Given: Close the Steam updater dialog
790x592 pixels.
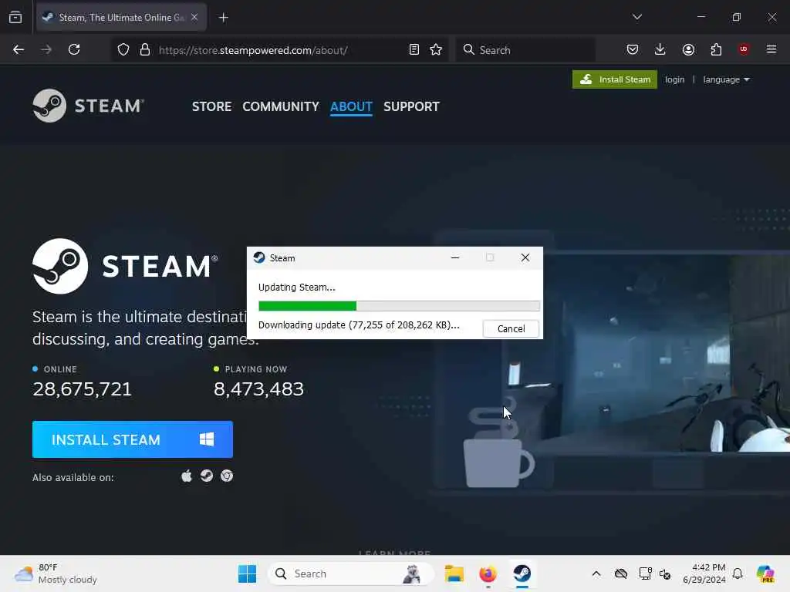Looking at the screenshot, I should pos(525,257).
